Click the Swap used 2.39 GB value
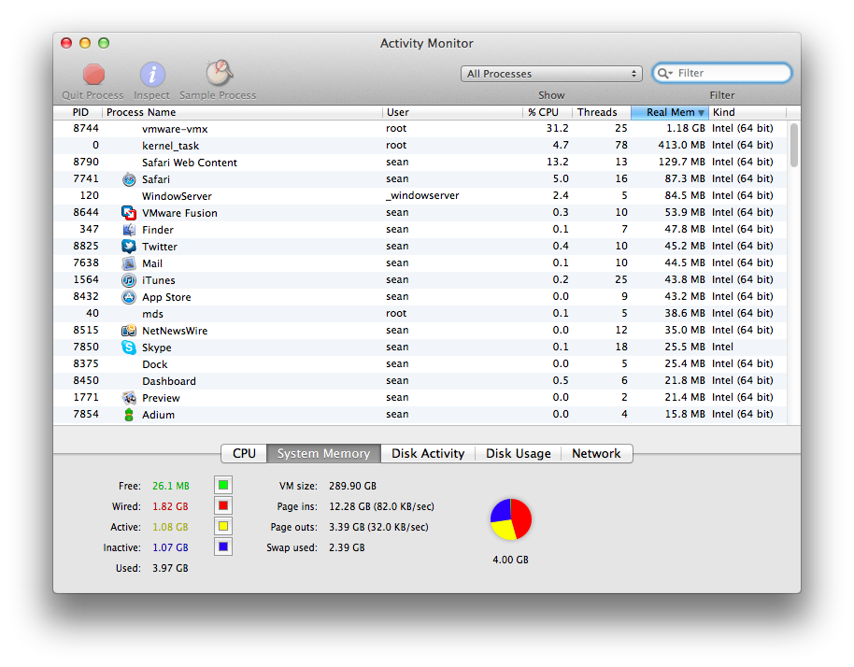Viewport: 854px width, 667px height. point(347,547)
